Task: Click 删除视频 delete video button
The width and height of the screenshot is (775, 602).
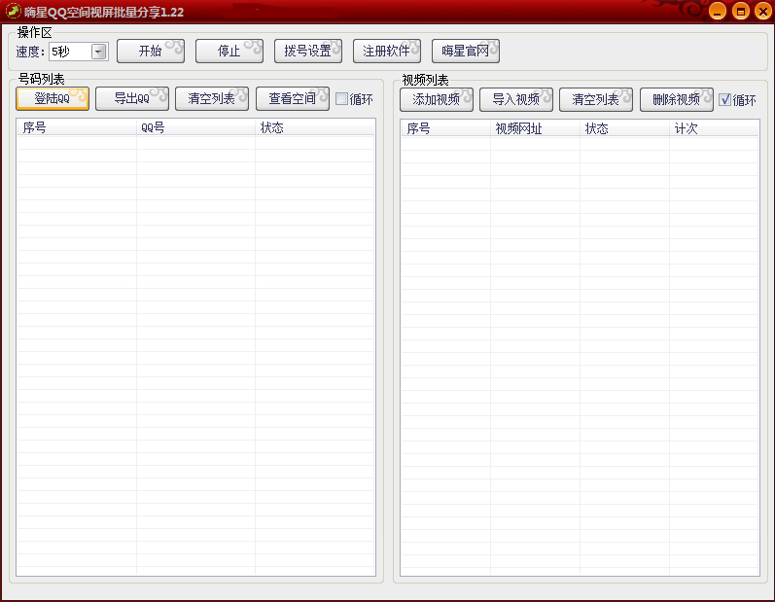Action: [676, 99]
